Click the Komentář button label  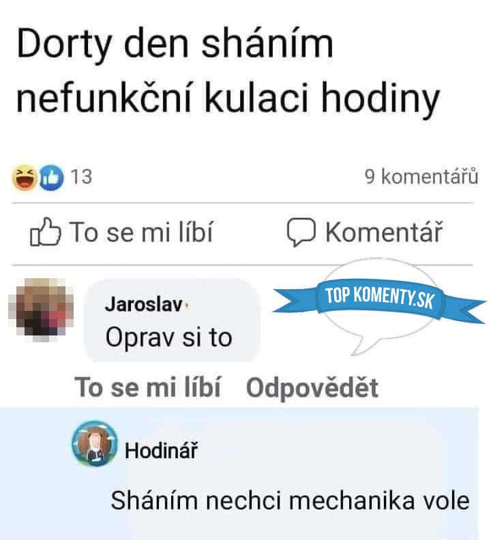tap(384, 232)
